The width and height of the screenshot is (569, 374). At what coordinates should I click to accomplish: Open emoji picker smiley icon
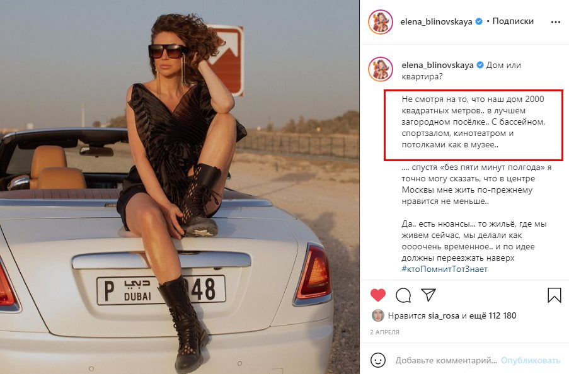(x=378, y=360)
